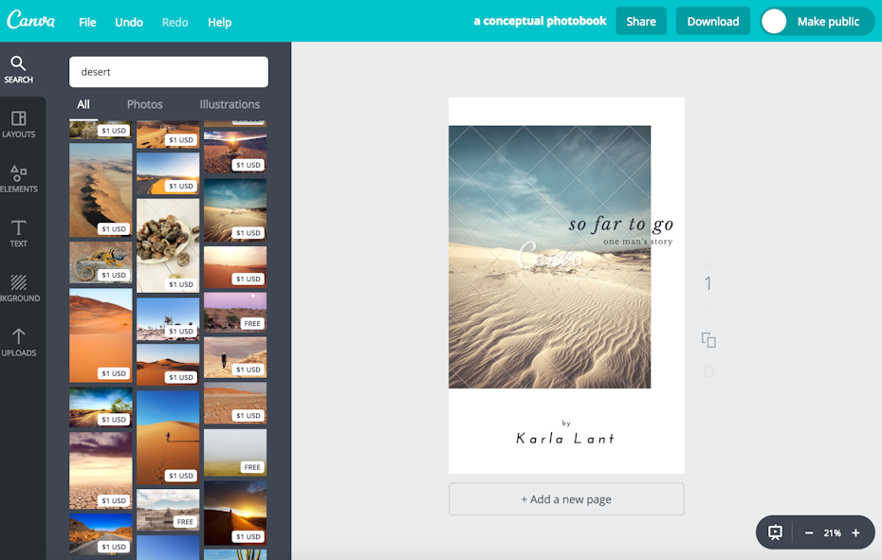This screenshot has height=560, width=882.
Task: Open the Uploads panel
Action: tap(18, 342)
